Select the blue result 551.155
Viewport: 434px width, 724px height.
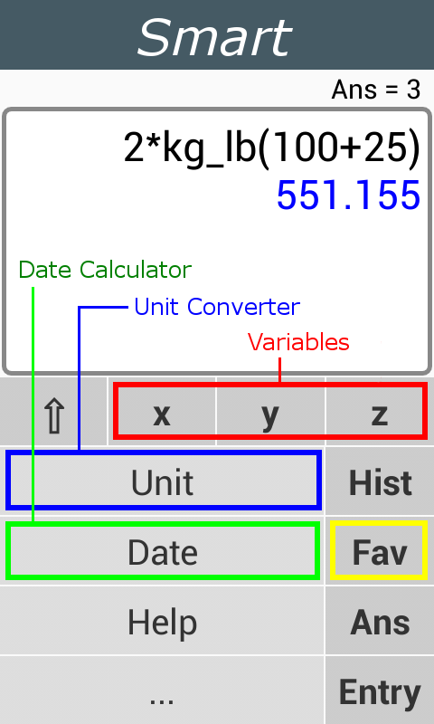(348, 195)
